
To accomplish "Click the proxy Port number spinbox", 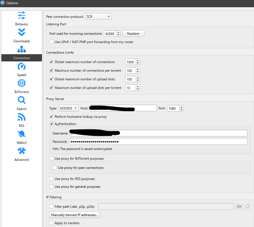I will pos(173,108).
